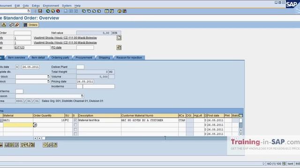300x168 pixels.
Task: Click the document flow icon beside Orders
Action: tap(12, 25)
